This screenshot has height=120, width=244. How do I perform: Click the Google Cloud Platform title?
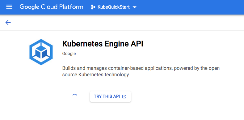tap(51, 7)
